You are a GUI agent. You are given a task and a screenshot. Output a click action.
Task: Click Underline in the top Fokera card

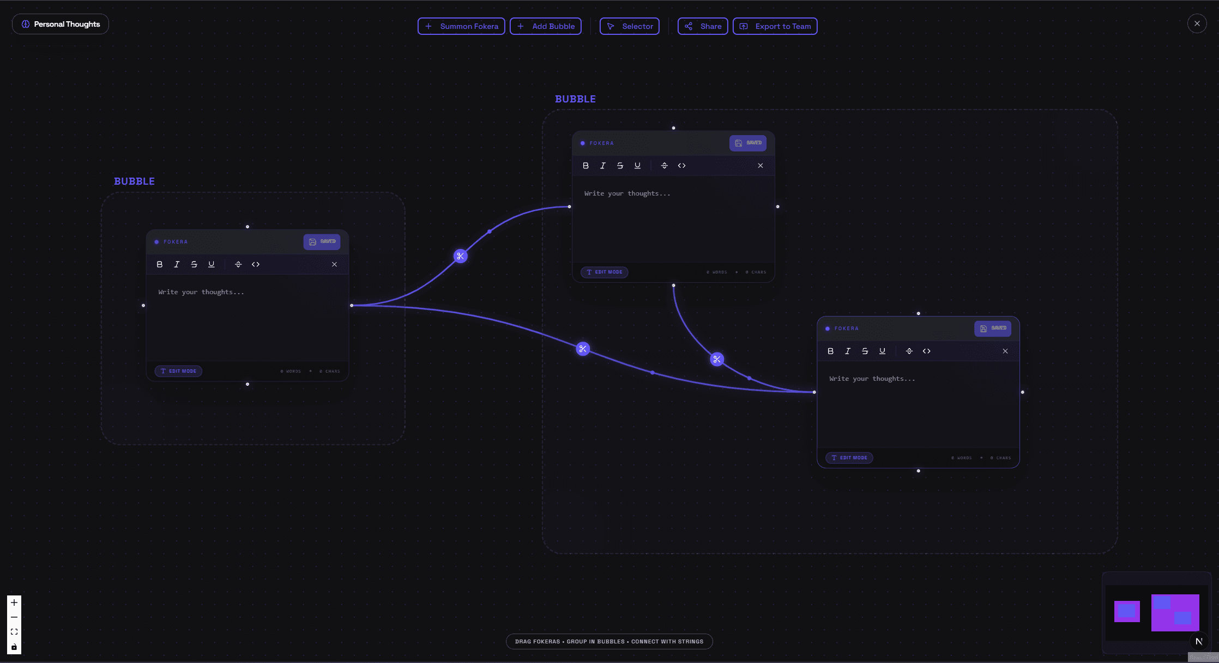pos(637,166)
